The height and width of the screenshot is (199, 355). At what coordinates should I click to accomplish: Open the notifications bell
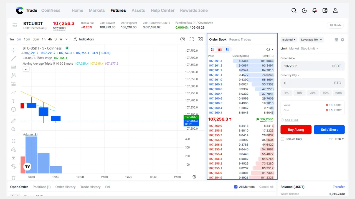tap(315, 11)
